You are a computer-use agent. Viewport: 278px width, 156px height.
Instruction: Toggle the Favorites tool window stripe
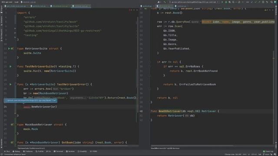1,143
